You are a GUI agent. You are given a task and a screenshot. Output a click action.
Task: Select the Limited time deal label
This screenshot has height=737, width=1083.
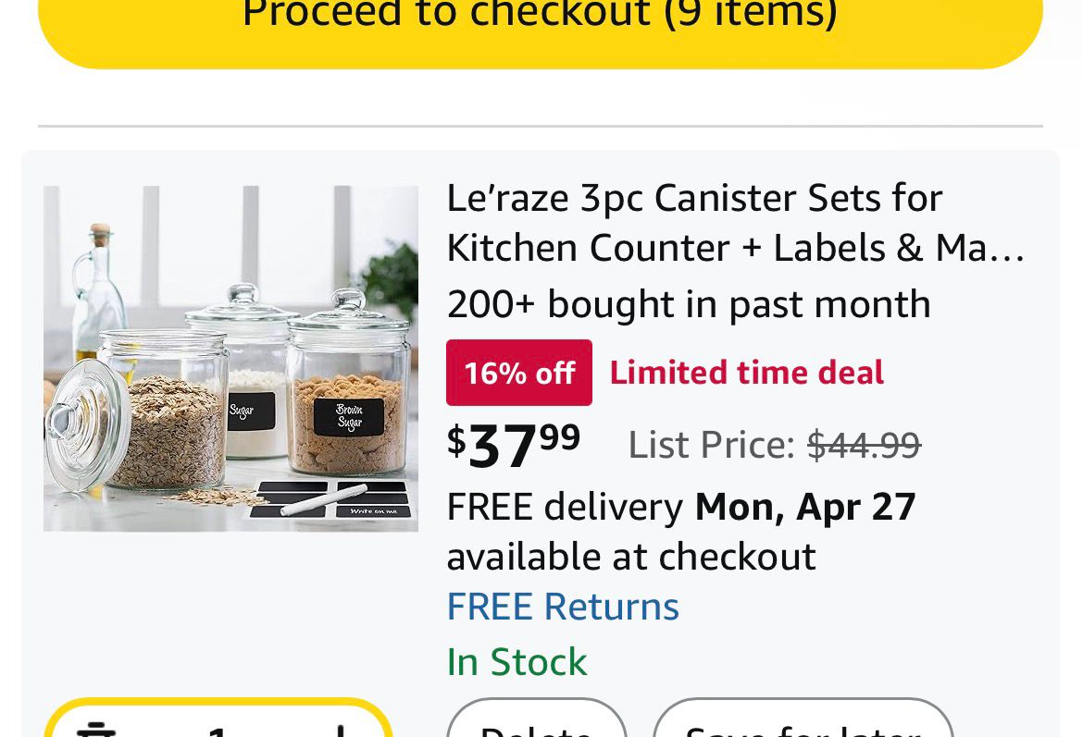pyautogui.click(x=746, y=373)
